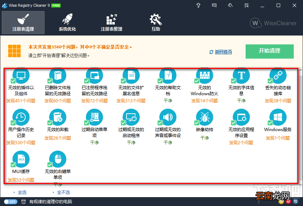This screenshot has height=206, width=303.
Task: Click the 返回首页 link
Action: tap(224, 52)
